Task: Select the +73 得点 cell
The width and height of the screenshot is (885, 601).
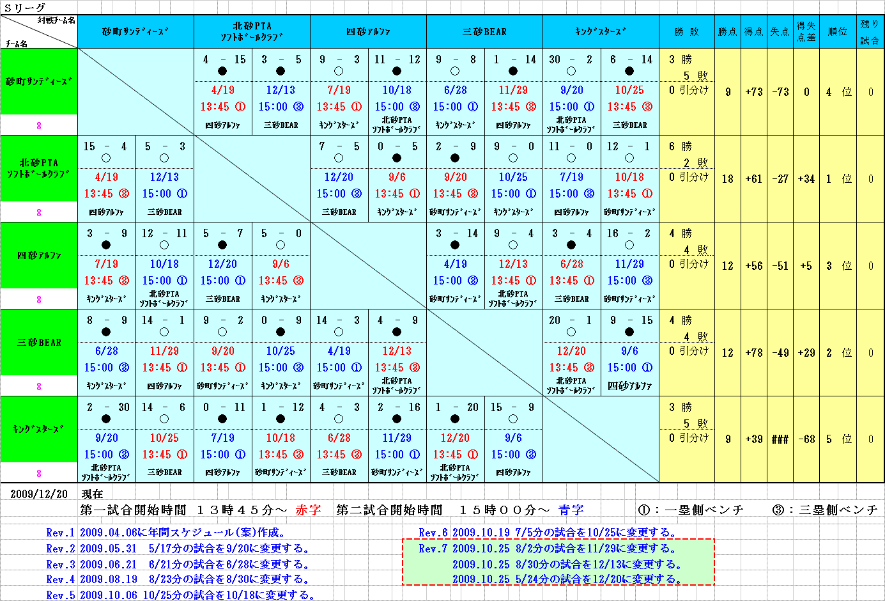Action: 753,92
